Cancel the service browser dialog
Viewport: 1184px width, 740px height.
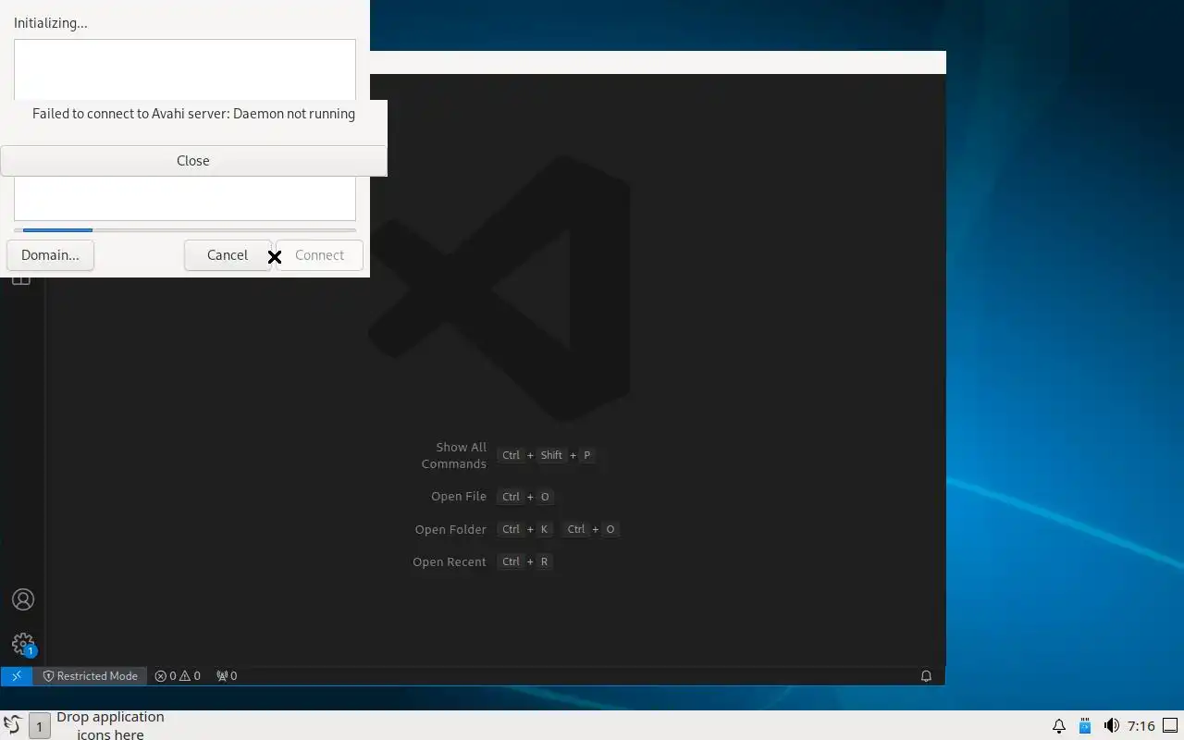pos(228,255)
